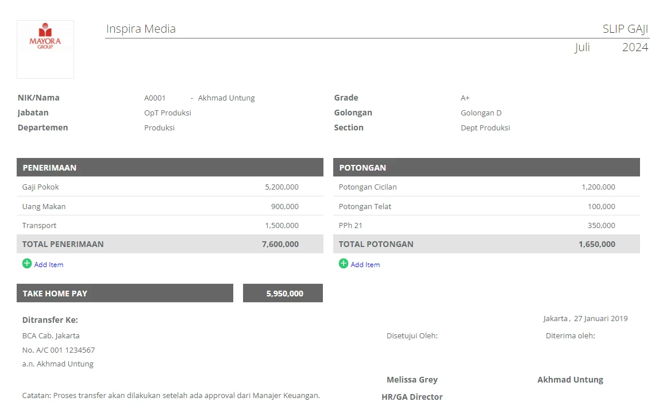
Task: Click the Inspira Media company name
Action: (x=141, y=29)
